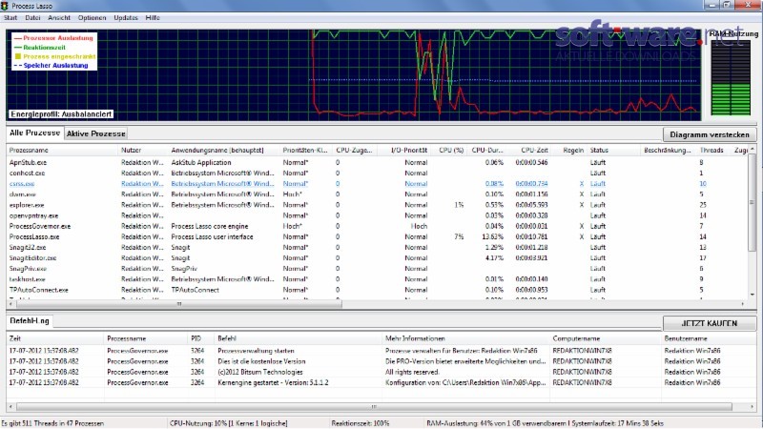Click the Energieprofil: Ausbalanciert label
The image size is (763, 429).
click(61, 114)
